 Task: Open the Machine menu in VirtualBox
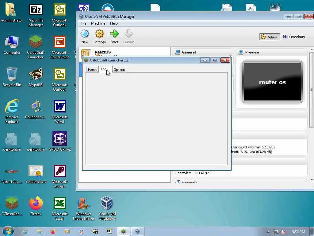(98, 23)
